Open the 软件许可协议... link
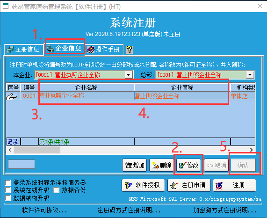Screen dimensions: 267x218 (x=44, y=211)
